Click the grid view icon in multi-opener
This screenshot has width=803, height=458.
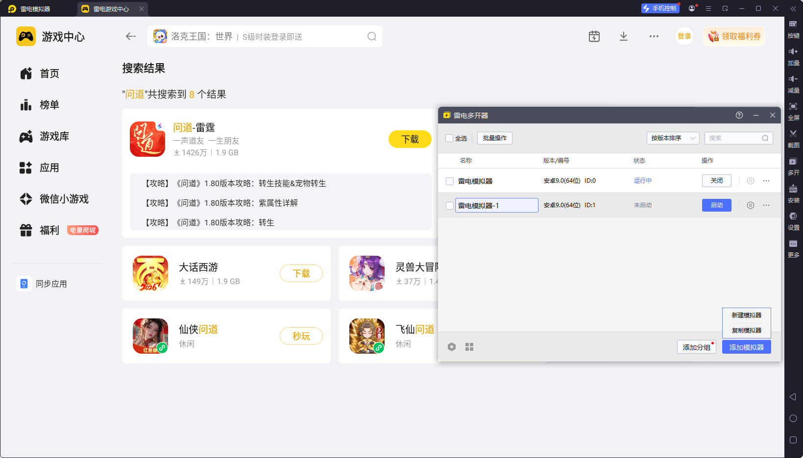point(469,347)
